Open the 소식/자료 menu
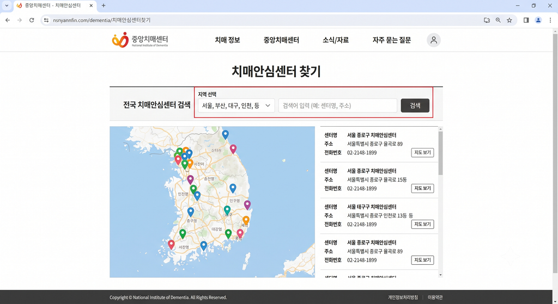The height and width of the screenshot is (304, 558). pyautogui.click(x=336, y=40)
